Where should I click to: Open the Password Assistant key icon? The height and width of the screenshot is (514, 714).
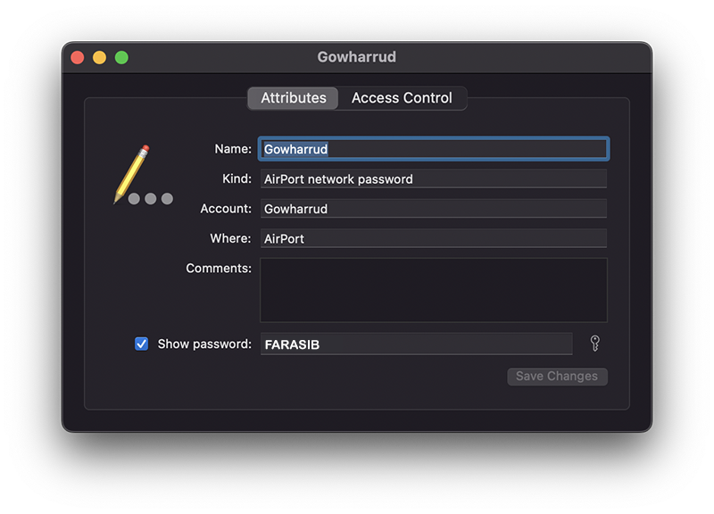coord(594,344)
